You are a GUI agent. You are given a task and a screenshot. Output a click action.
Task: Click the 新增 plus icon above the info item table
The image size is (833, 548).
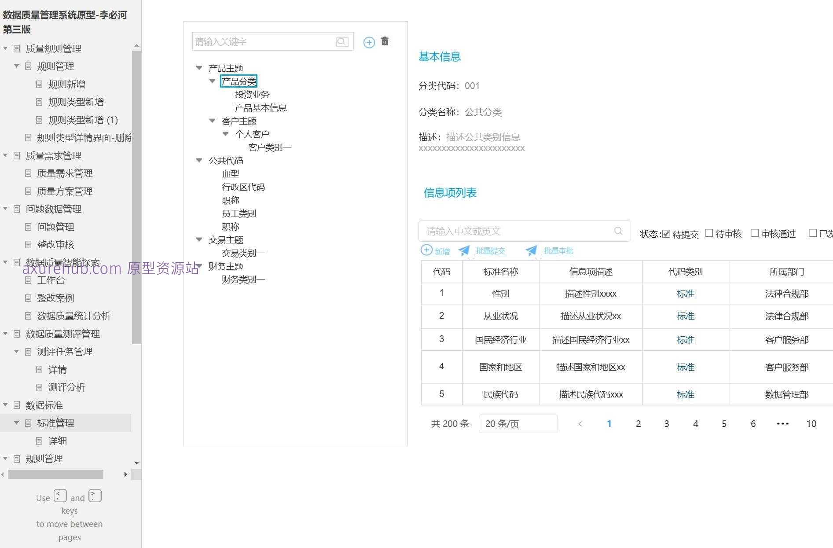click(427, 250)
